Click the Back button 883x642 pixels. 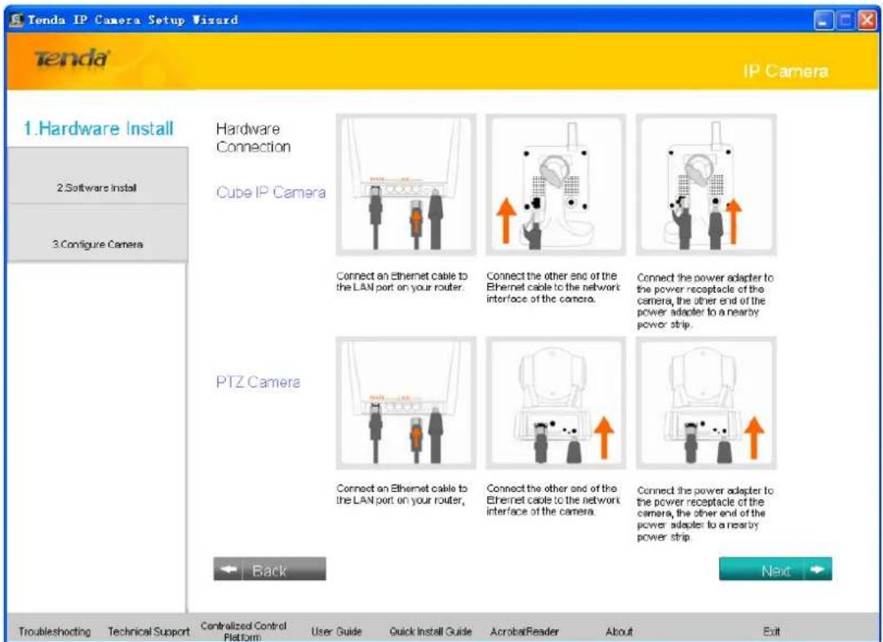pyautogui.click(x=269, y=569)
